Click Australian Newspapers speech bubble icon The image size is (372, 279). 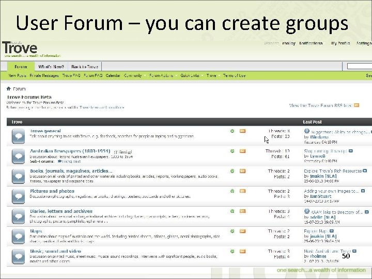[x=18, y=156]
